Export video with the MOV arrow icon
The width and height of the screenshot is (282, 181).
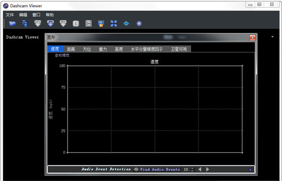click(x=63, y=23)
